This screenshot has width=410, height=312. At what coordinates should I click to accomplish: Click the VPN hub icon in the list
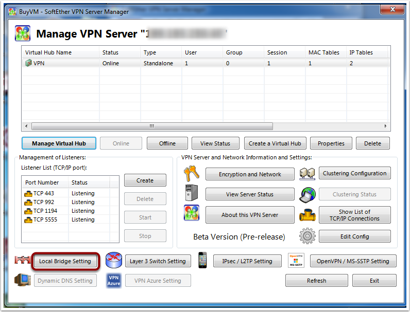(28, 63)
